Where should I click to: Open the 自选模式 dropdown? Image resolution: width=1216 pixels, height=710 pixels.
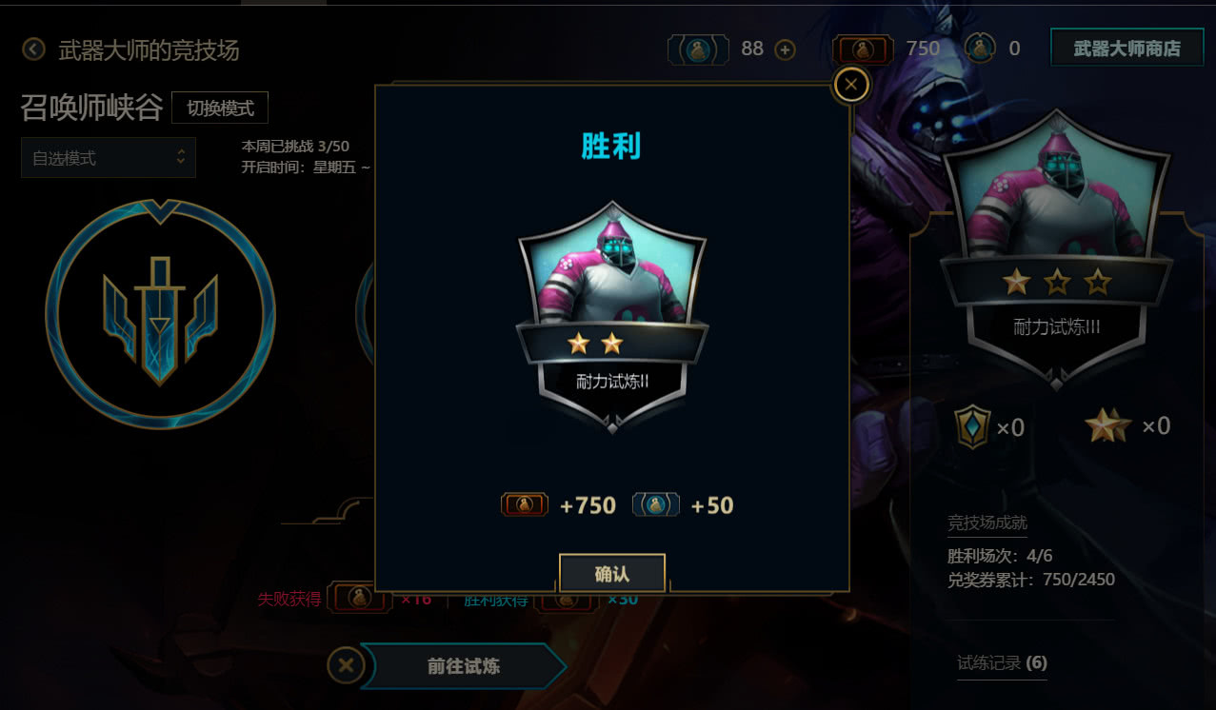click(109, 158)
